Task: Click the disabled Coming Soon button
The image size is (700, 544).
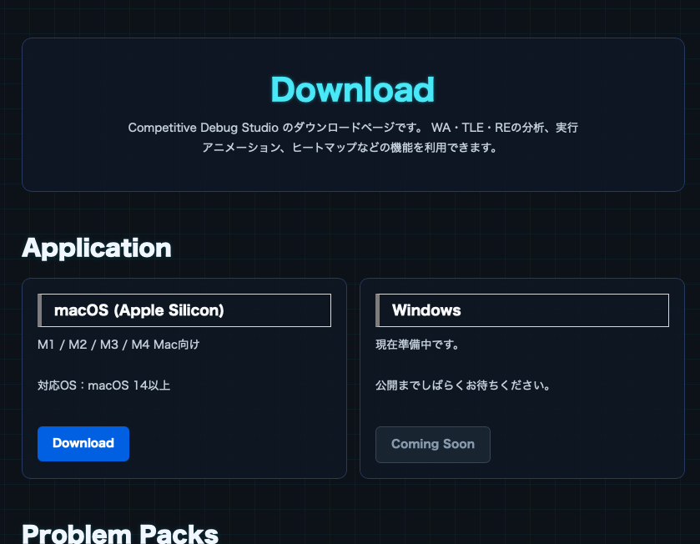Action: pyautogui.click(x=432, y=445)
